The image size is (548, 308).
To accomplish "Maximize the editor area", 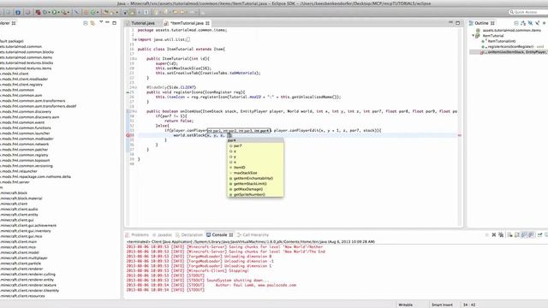I will tap(458, 23).
